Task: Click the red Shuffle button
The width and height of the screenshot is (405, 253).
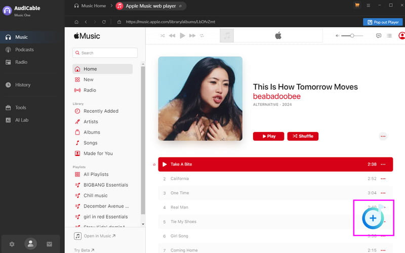Action: tap(303, 136)
